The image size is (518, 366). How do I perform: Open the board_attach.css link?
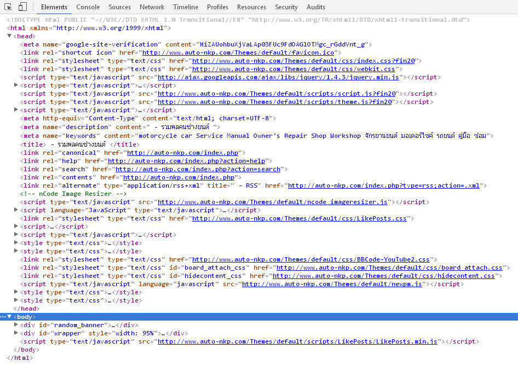(x=389, y=268)
